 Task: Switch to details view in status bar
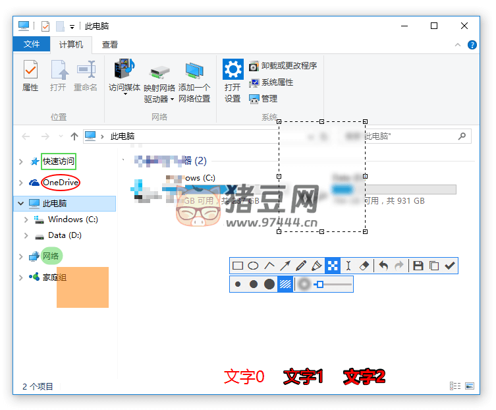click(455, 386)
